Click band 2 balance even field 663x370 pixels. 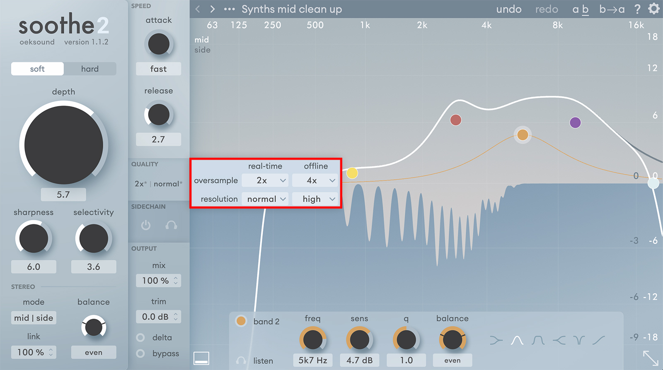click(x=452, y=360)
